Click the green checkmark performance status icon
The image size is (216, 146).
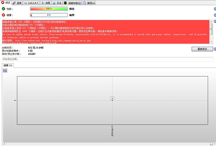[4, 9]
